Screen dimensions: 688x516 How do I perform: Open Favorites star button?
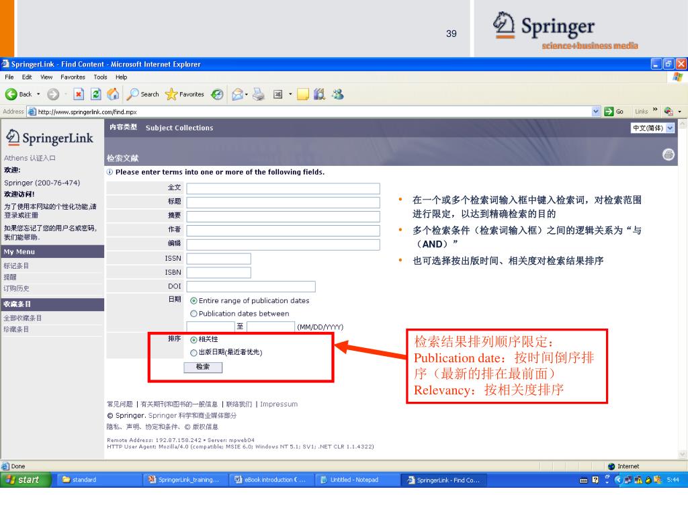(x=185, y=94)
